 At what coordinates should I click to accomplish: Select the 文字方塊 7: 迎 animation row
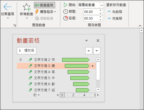[56, 90]
